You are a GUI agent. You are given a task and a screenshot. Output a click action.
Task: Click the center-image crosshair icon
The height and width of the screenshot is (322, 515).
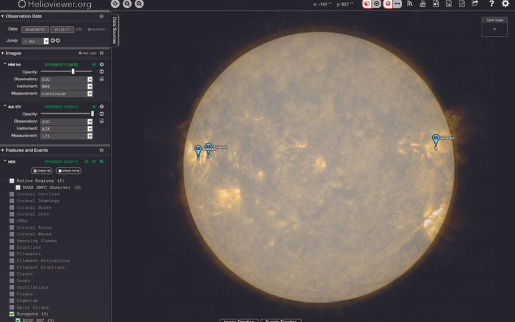coord(115,3)
